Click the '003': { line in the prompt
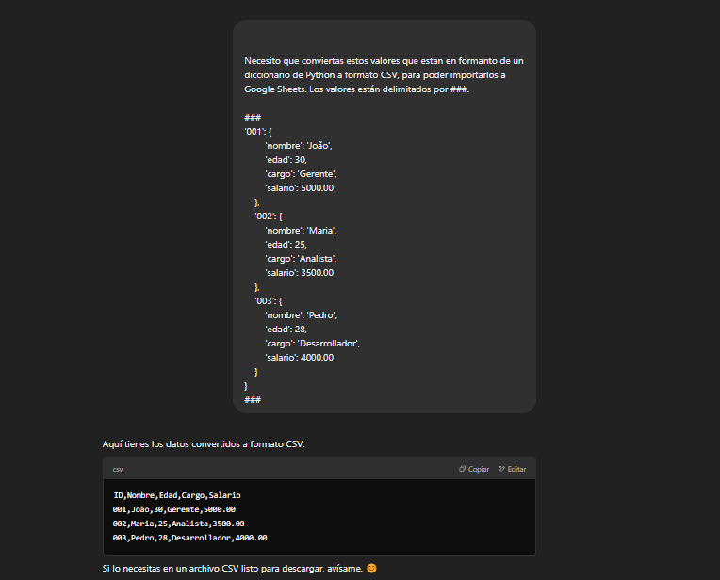 tap(269, 300)
